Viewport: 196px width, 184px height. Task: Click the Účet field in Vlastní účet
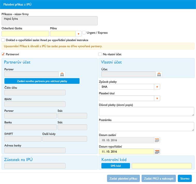click(128, 74)
